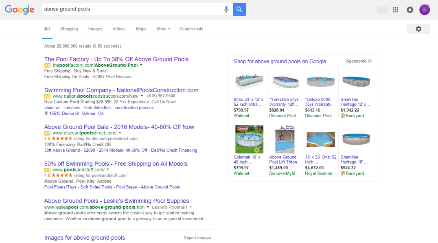The height and width of the screenshot is (243, 438).
Task: Expand the More search categories menu
Action: tap(163, 29)
